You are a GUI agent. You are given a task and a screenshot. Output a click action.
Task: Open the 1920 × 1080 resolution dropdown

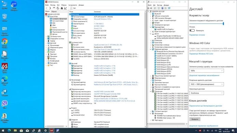[207, 84]
